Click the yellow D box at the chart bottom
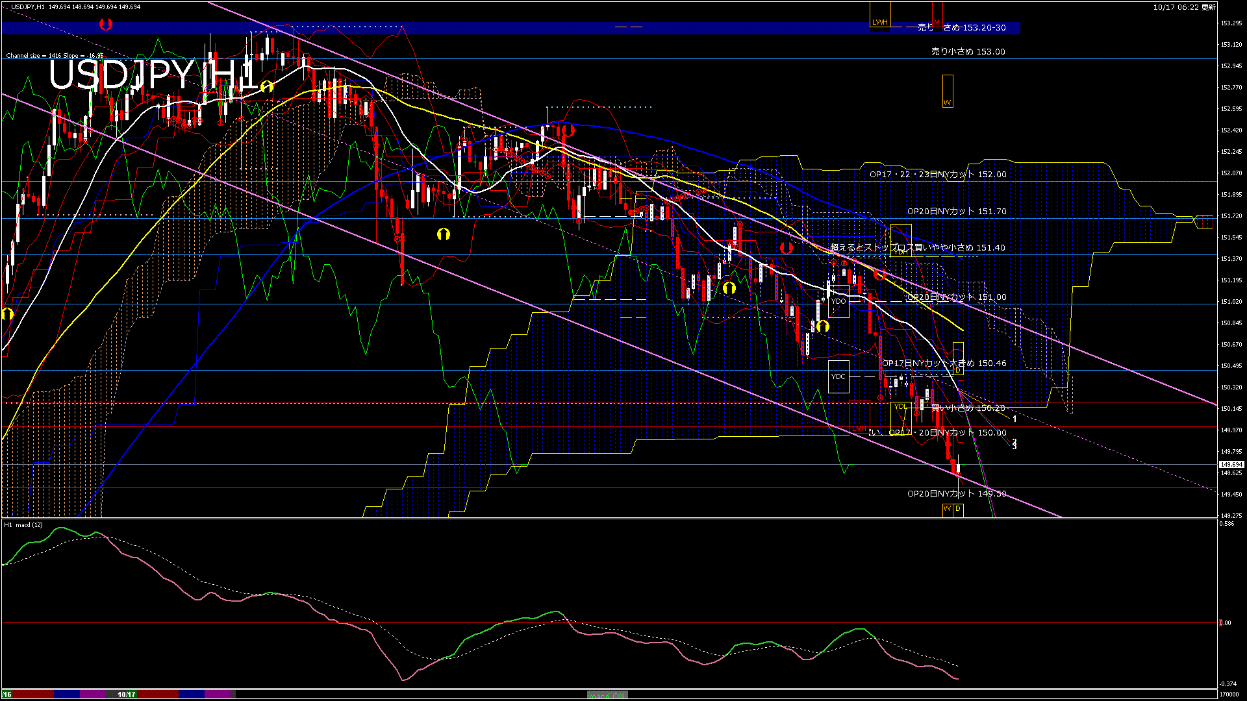The height and width of the screenshot is (701, 1247). pyautogui.click(x=958, y=509)
